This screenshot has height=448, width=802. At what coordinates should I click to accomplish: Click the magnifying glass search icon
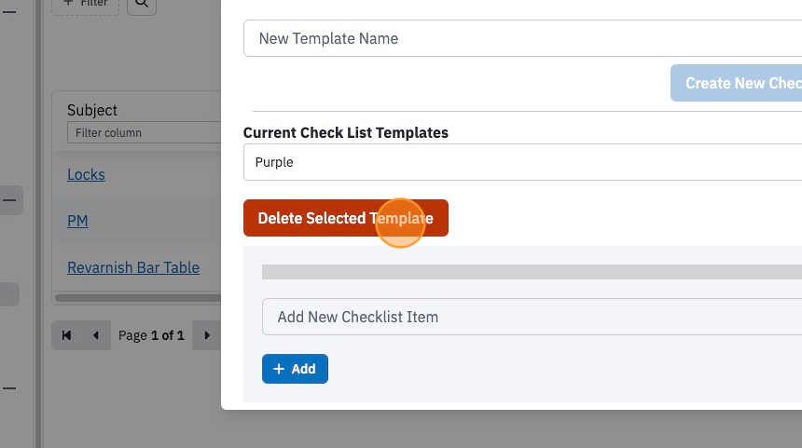tap(142, 3)
